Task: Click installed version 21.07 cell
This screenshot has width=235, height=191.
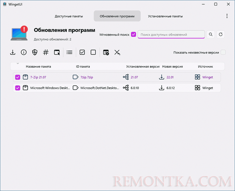Action: click(134, 77)
